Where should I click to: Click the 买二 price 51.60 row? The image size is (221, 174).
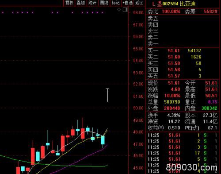[183, 57]
